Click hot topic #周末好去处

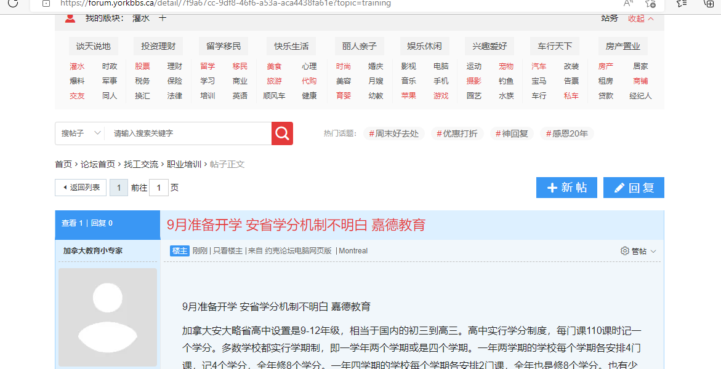394,133
